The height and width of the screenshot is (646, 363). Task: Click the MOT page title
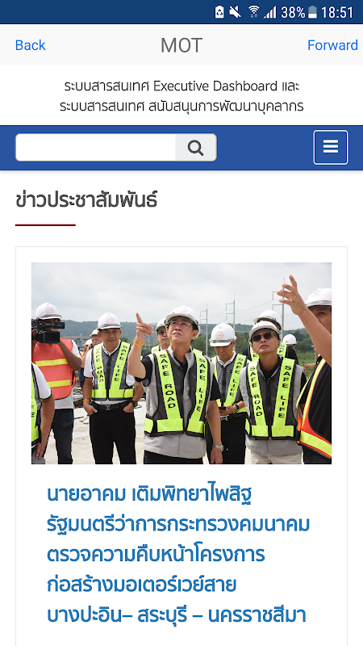[x=181, y=45]
